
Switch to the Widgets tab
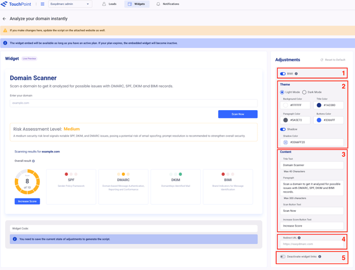[136, 4]
